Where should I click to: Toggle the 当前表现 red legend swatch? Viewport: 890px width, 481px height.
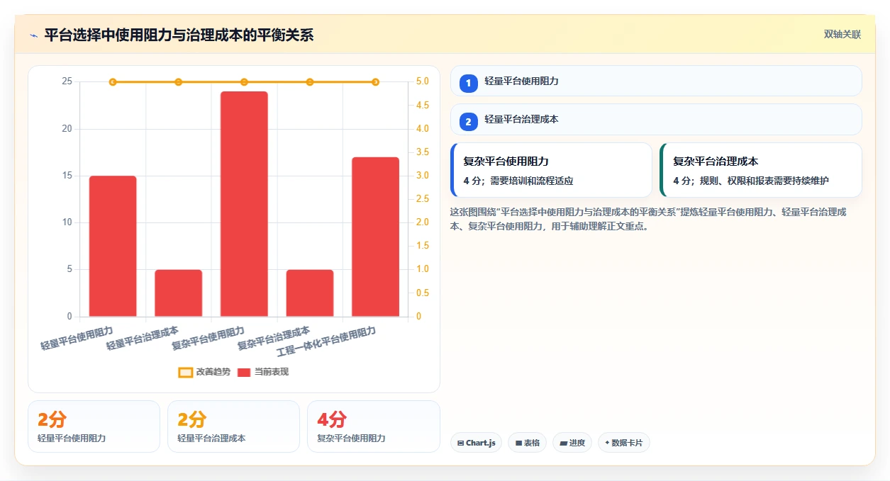coord(244,372)
